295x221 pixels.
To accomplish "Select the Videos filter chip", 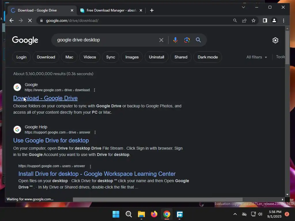I will click(x=90, y=57).
